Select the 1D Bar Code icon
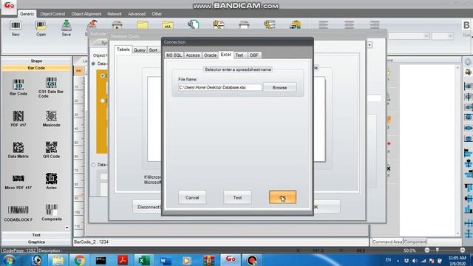The image size is (473, 266). (x=18, y=84)
